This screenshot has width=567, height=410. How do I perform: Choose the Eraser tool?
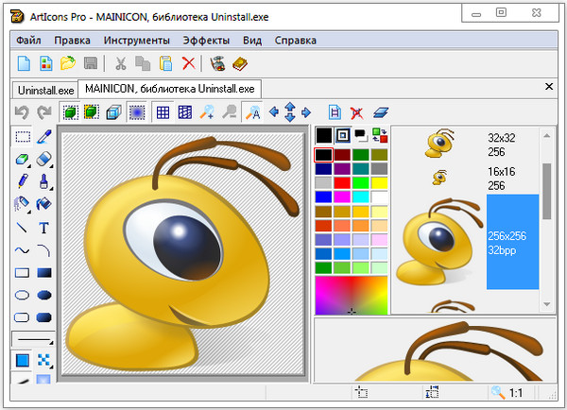[x=43, y=160]
